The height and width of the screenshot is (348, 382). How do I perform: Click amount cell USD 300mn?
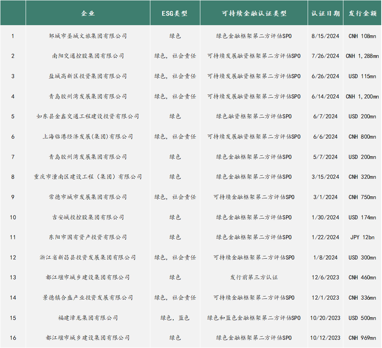(x=362, y=257)
